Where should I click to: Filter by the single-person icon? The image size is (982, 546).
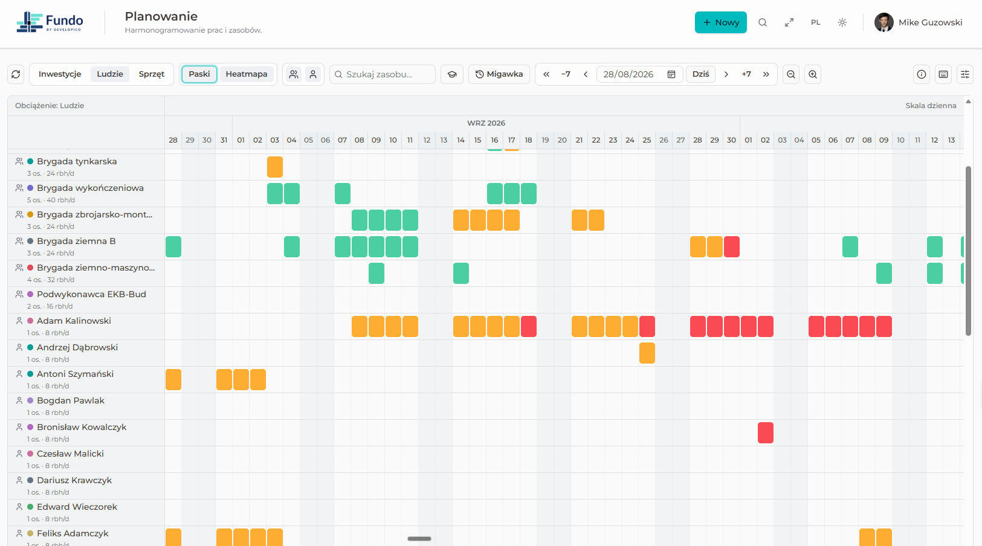click(313, 74)
